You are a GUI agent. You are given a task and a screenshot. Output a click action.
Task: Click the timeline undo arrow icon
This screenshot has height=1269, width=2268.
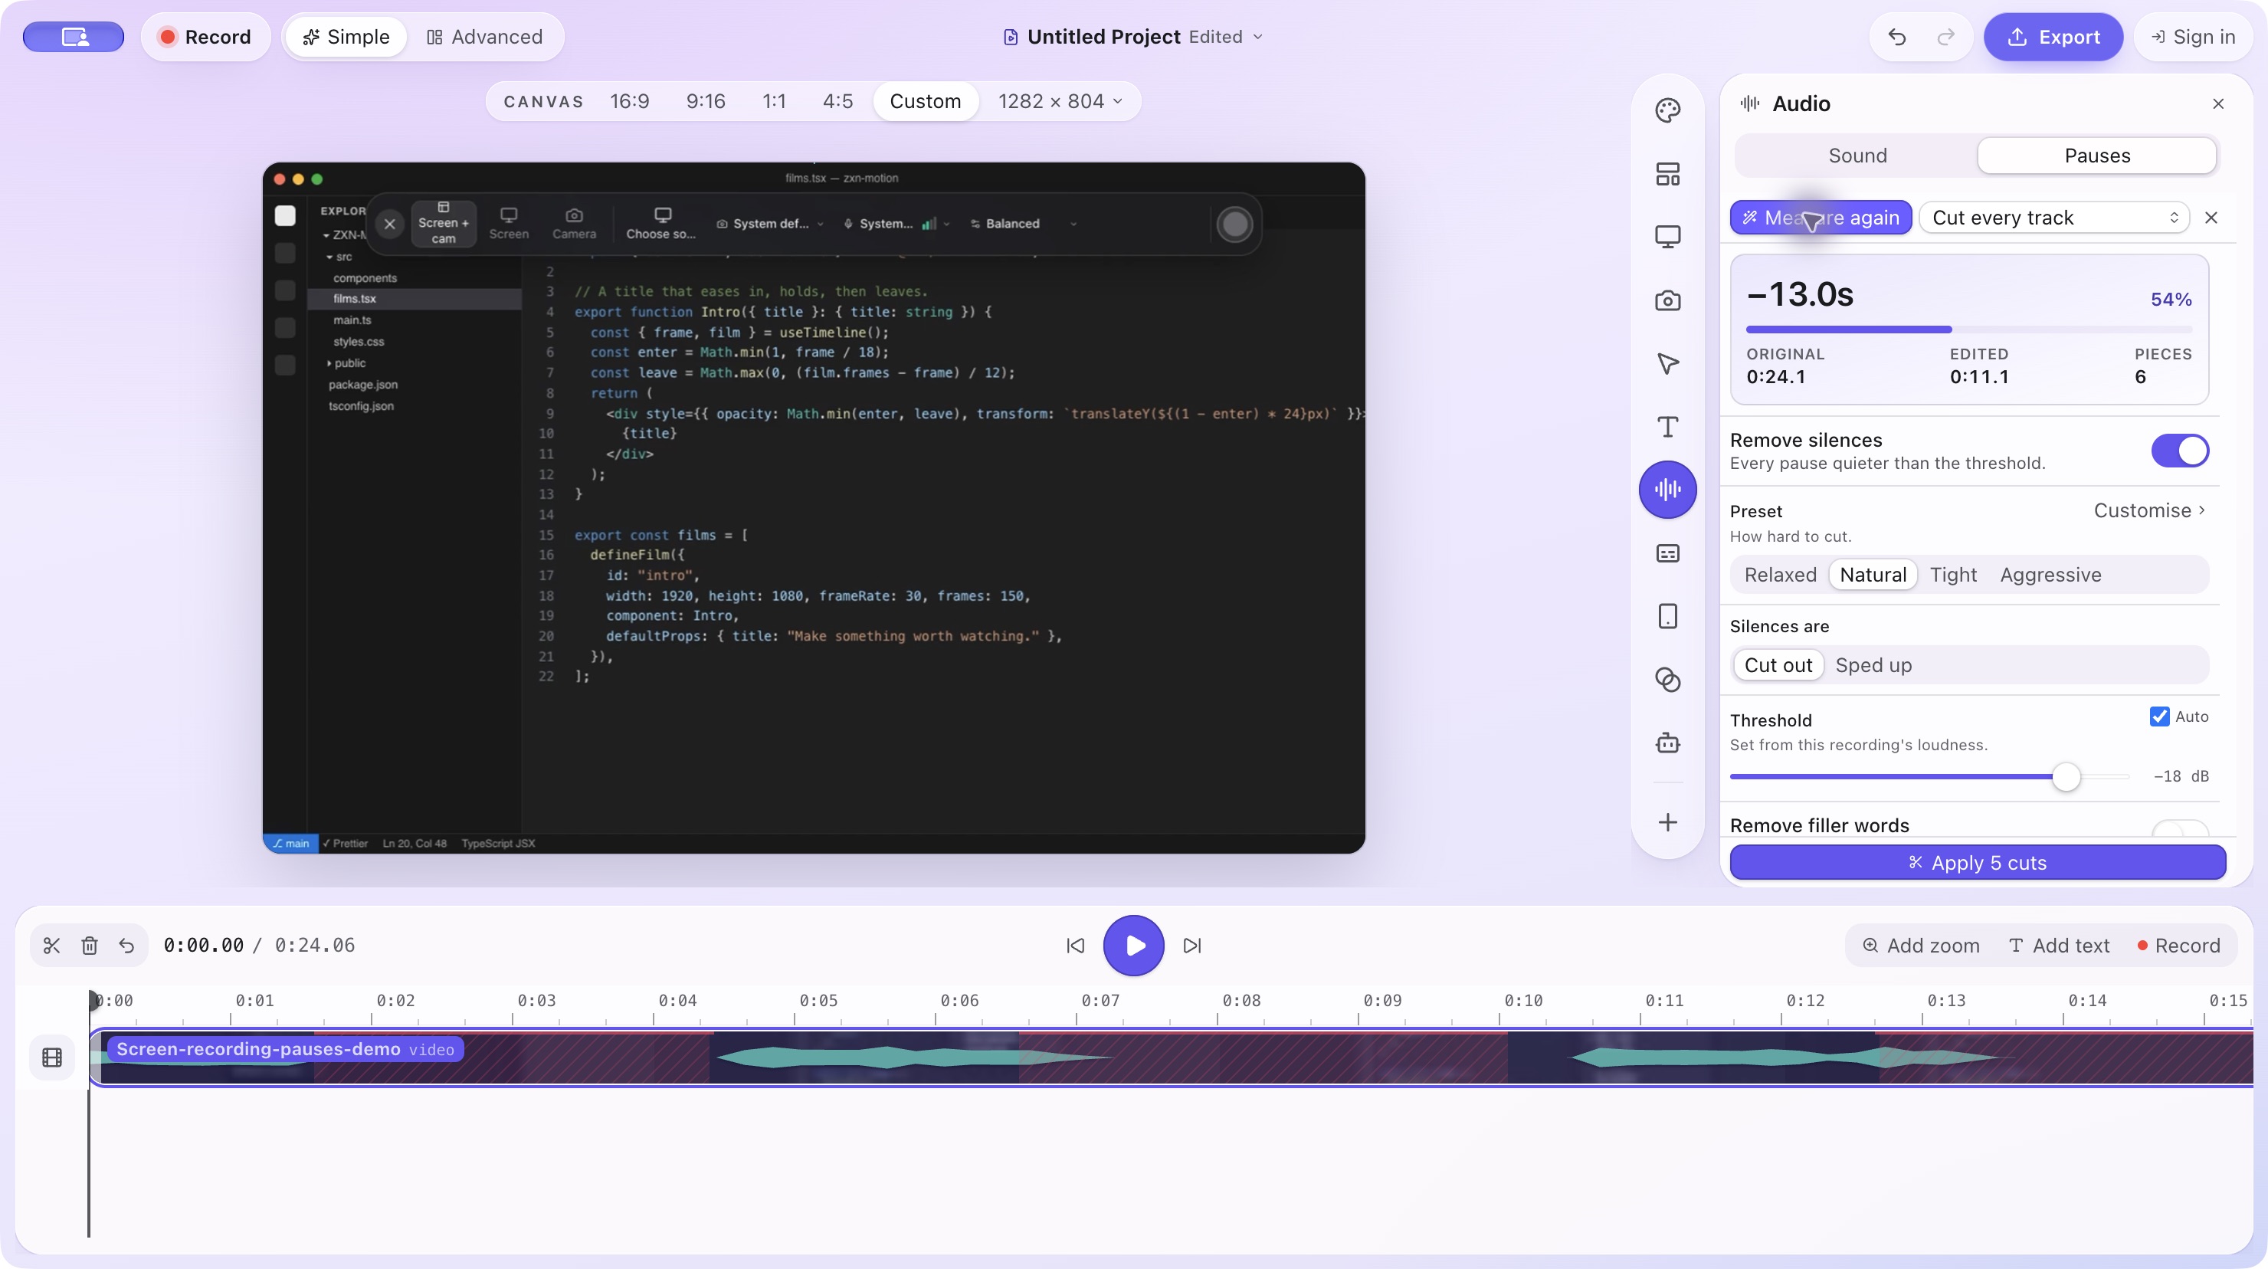pyautogui.click(x=126, y=945)
